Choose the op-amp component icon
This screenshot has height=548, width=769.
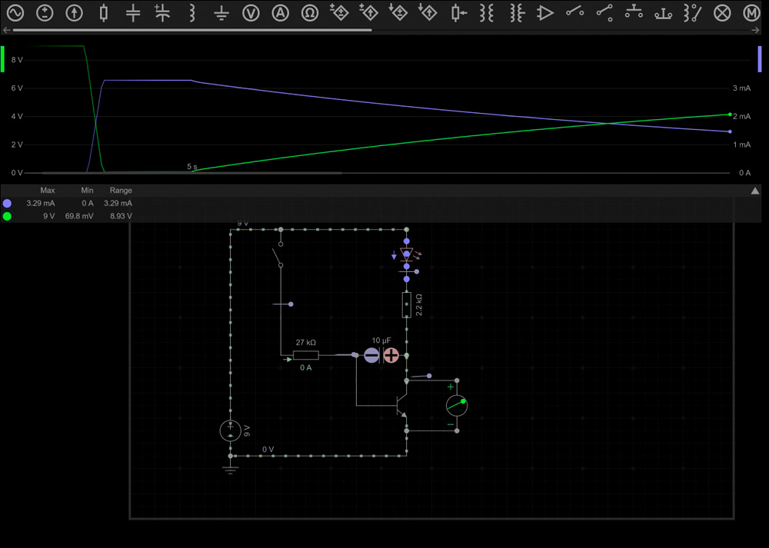coord(545,13)
